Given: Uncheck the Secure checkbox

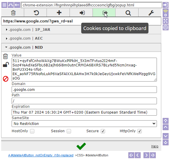Looking at the screenshot, I should pyautogui.click(x=103, y=131).
